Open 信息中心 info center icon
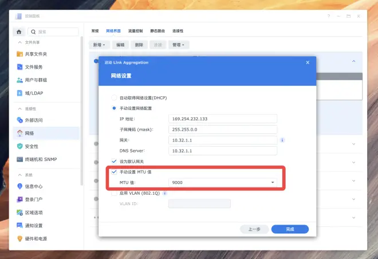The width and height of the screenshot is (378, 259). pyautogui.click(x=20, y=186)
